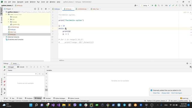Pin debug tab with pin icon

[4, 93]
